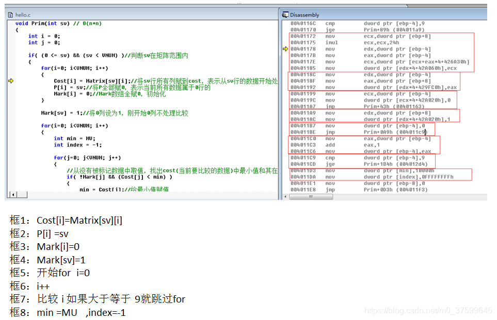Click the line 'int j = 0;'
Screen dimensions: 497x320
(44, 42)
